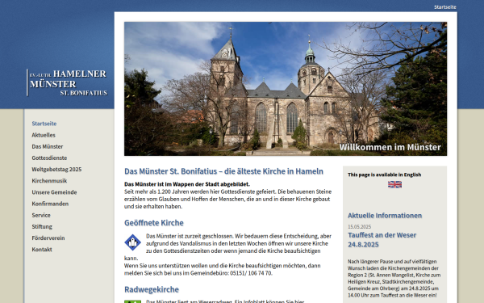
Task: Open the Das Münster menu item
Action: (x=48, y=146)
